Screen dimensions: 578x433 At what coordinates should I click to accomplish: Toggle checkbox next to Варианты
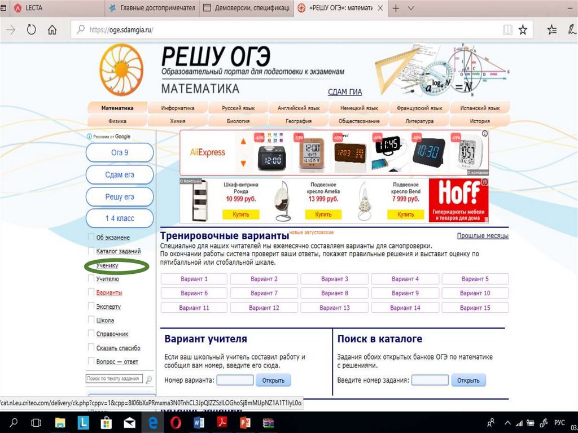point(91,292)
